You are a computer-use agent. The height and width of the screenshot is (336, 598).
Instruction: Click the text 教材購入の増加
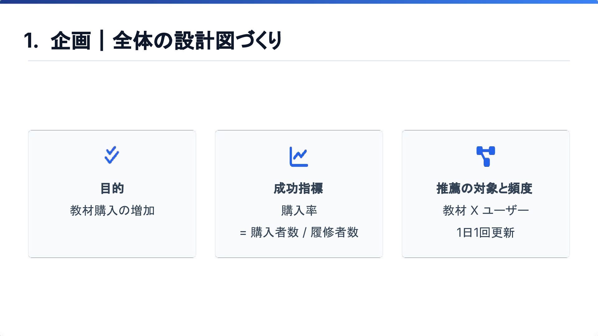click(112, 211)
